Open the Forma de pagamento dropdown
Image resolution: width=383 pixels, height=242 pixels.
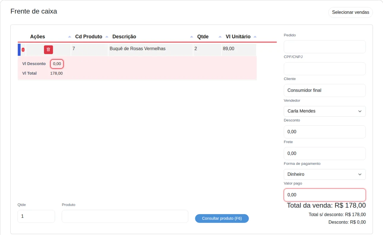tap(324, 174)
